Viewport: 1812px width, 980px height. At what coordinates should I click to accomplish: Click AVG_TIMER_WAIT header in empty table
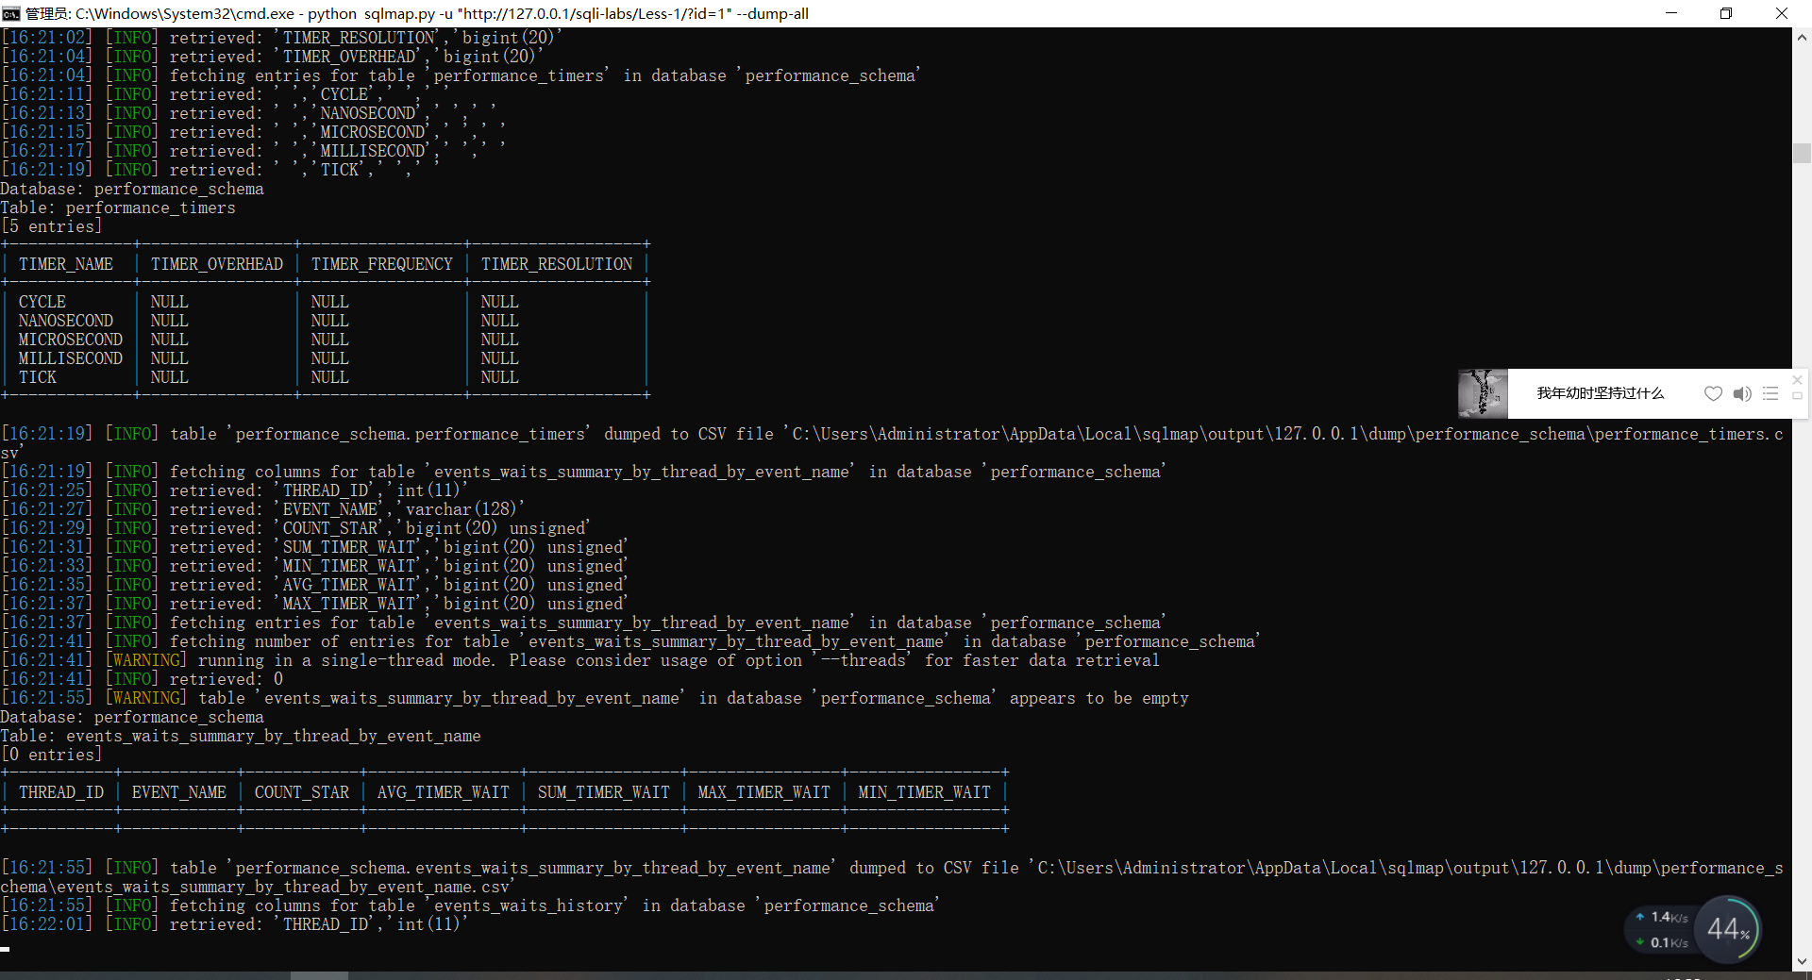pos(444,792)
